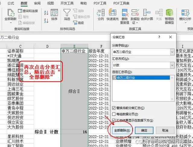The image size is (193, 147).
Task: Toggle 汇总结果显示在数据下方 checkbox
Action: coord(114,120)
